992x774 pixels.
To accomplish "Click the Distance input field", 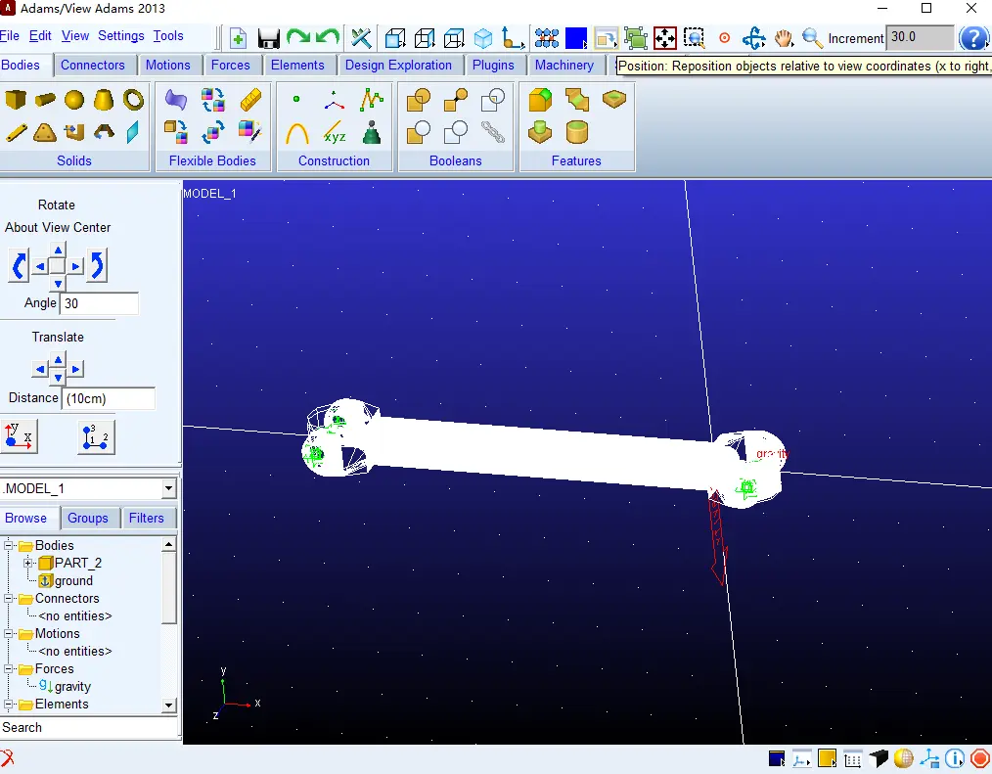I will 109,398.
